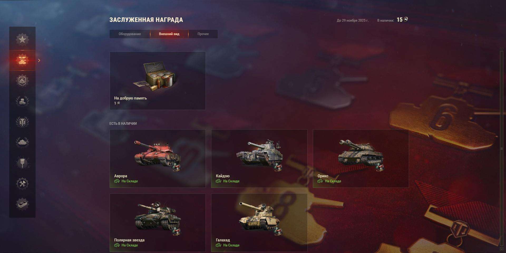Screen dimensions: 506x253
Task: Select the highlighted tank reward sidebar icon
Action: 22,60
